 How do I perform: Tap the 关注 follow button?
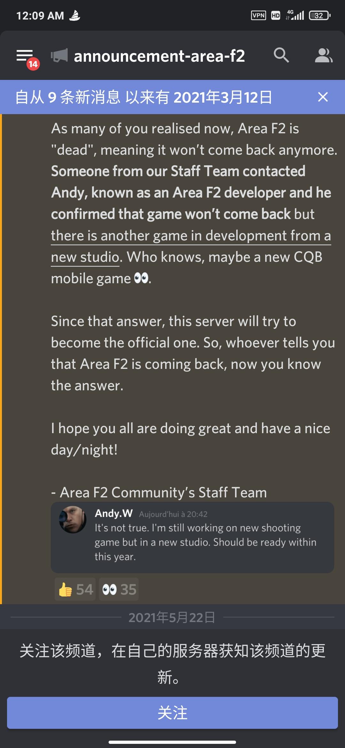[x=172, y=713]
